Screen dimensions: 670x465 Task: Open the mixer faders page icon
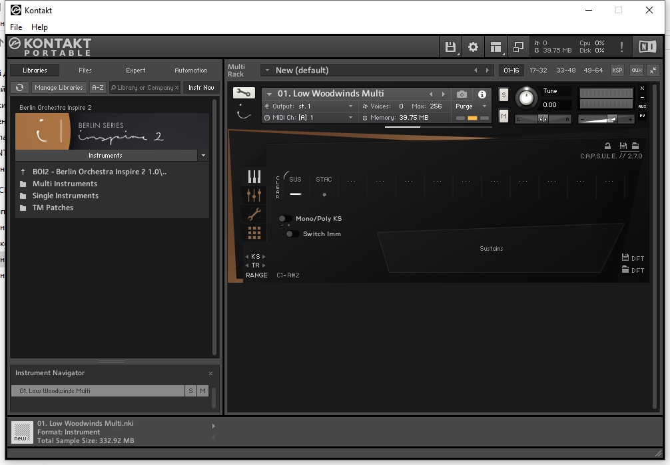point(254,195)
